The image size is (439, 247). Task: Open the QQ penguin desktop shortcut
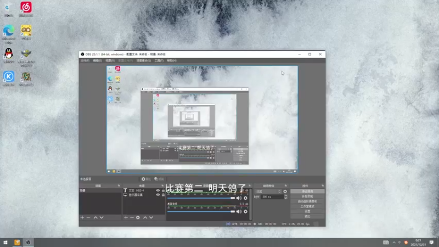(x=9, y=55)
